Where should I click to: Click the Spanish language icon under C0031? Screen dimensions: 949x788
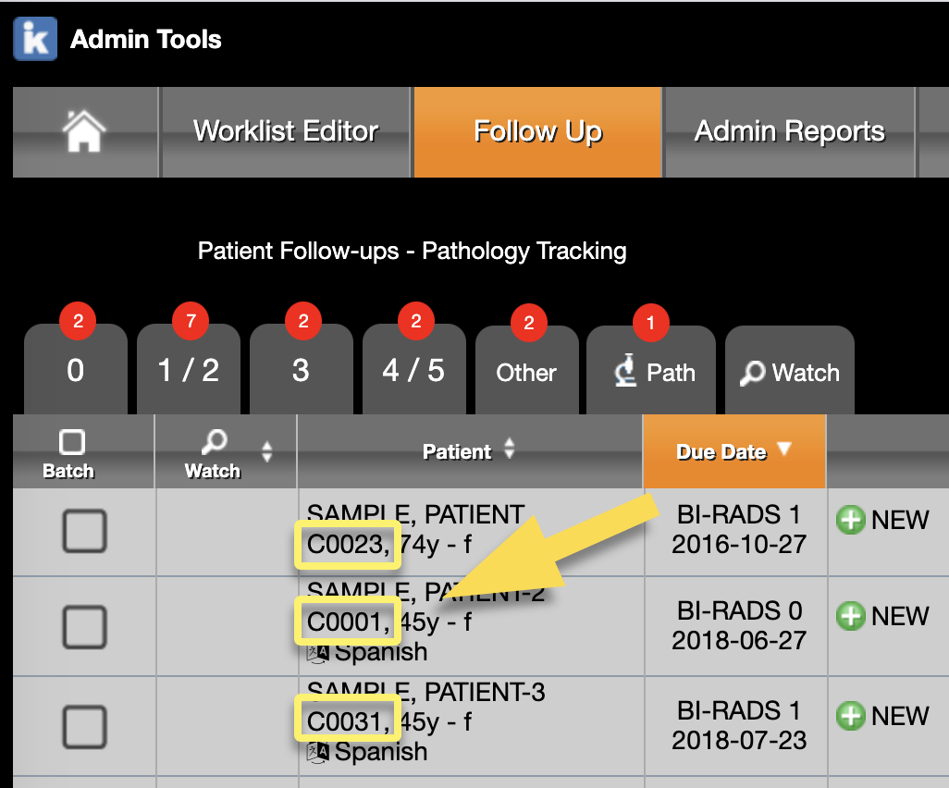[318, 752]
